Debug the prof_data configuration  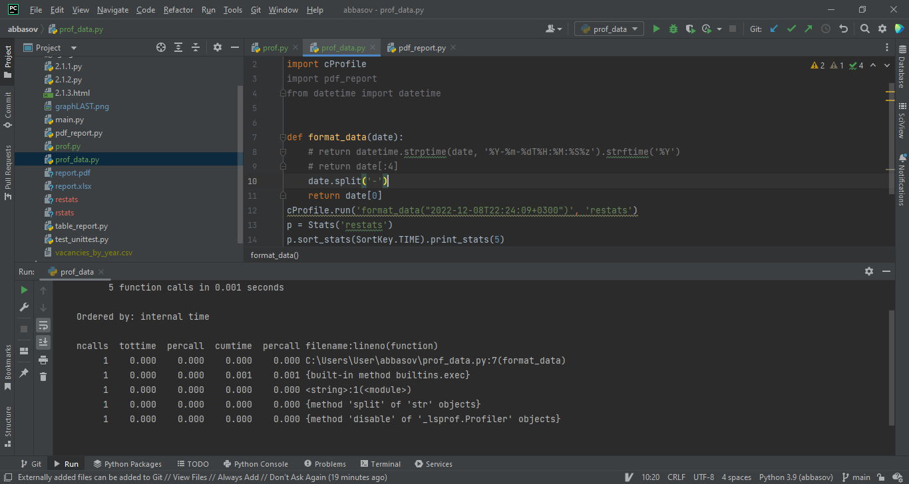click(x=672, y=29)
